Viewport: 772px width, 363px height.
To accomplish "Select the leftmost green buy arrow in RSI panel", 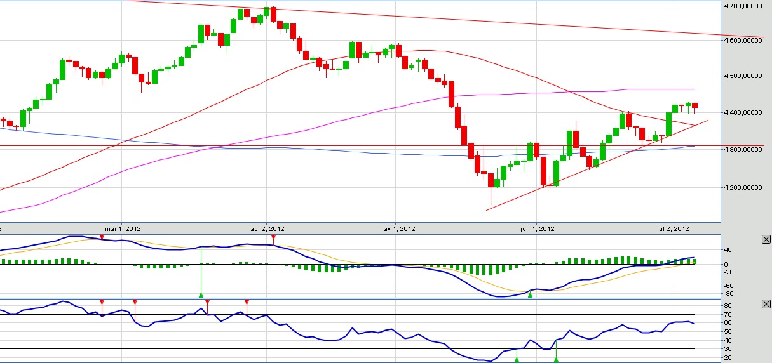I will [x=517, y=359].
